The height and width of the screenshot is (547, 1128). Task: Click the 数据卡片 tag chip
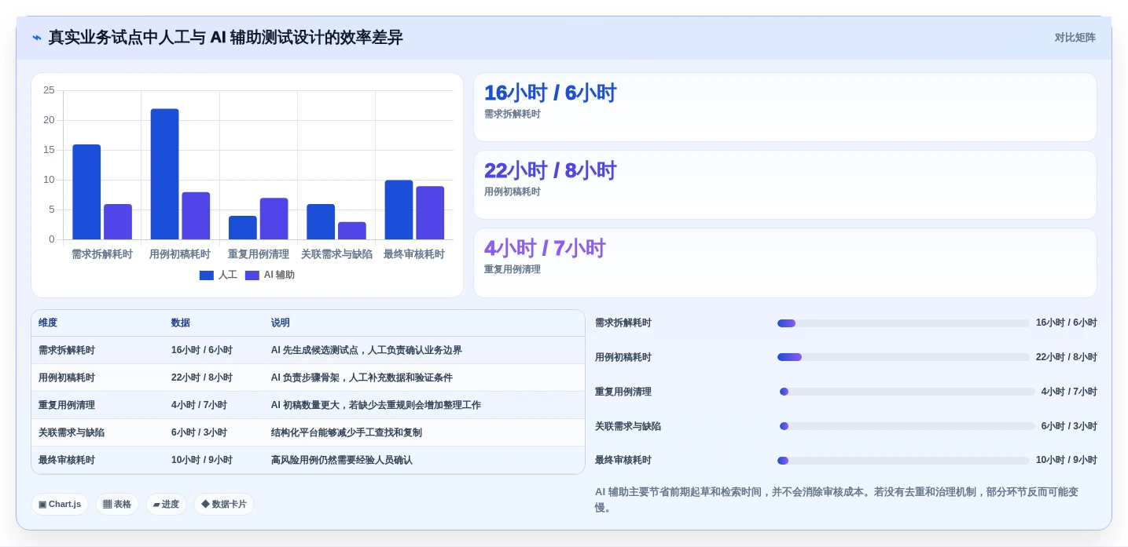(224, 505)
